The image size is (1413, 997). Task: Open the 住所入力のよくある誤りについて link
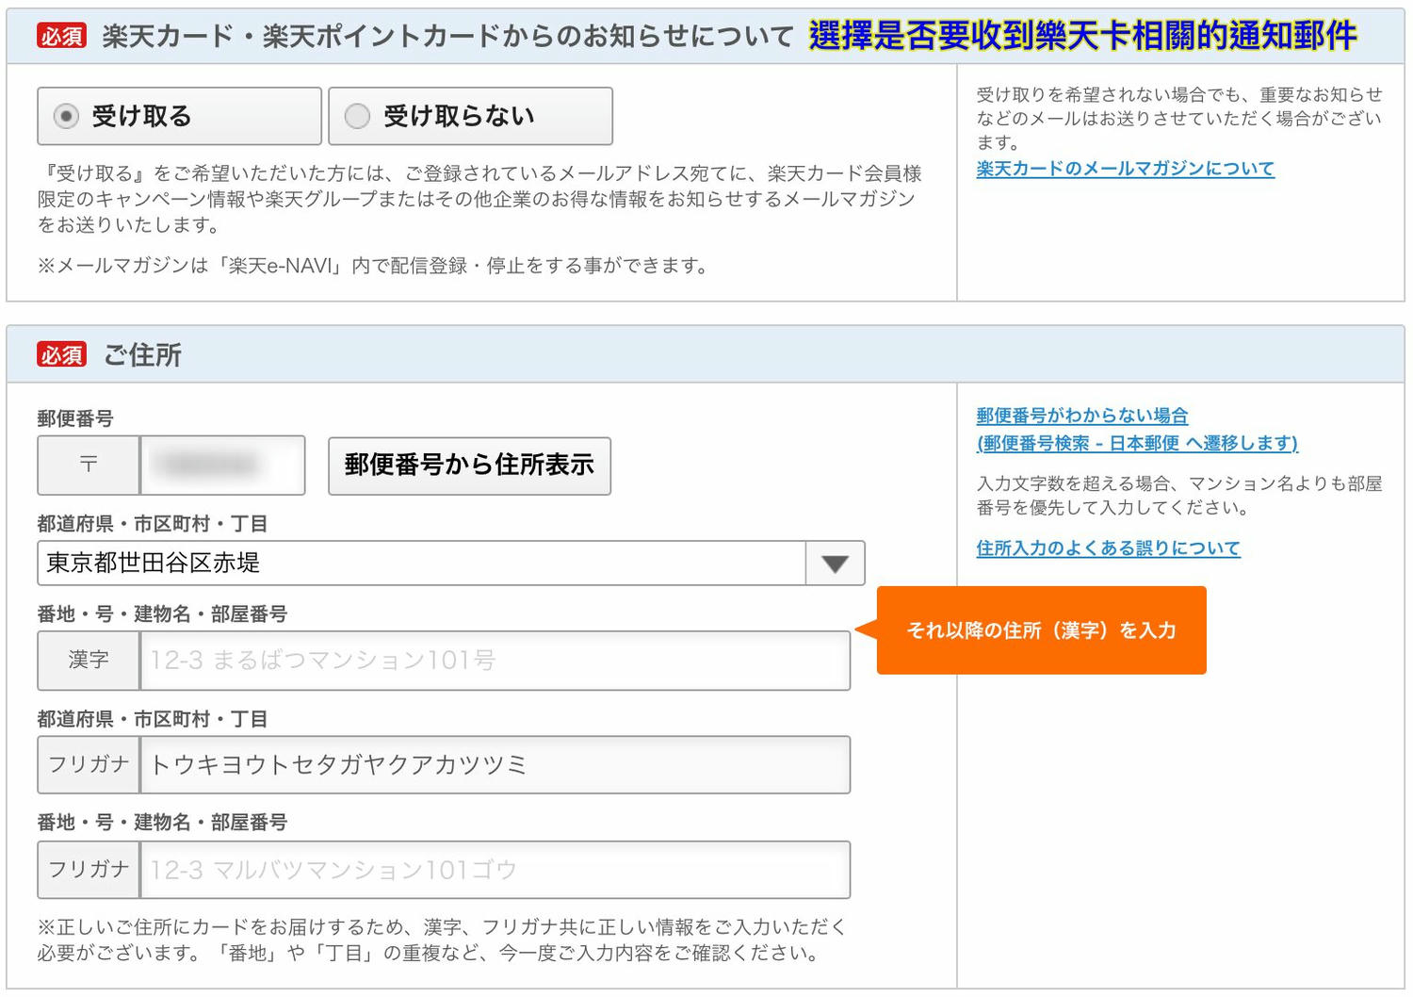(x=1109, y=547)
